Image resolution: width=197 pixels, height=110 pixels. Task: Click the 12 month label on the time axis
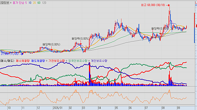pyautogui.click(x=38, y=108)
